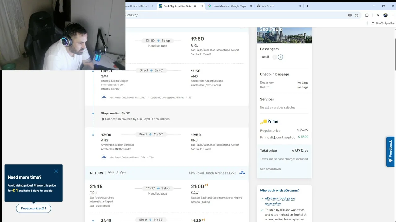
Task: Click 'No extra services selected' text
Action: click(x=278, y=107)
